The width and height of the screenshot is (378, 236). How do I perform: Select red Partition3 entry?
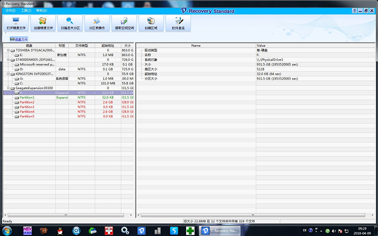point(27,107)
